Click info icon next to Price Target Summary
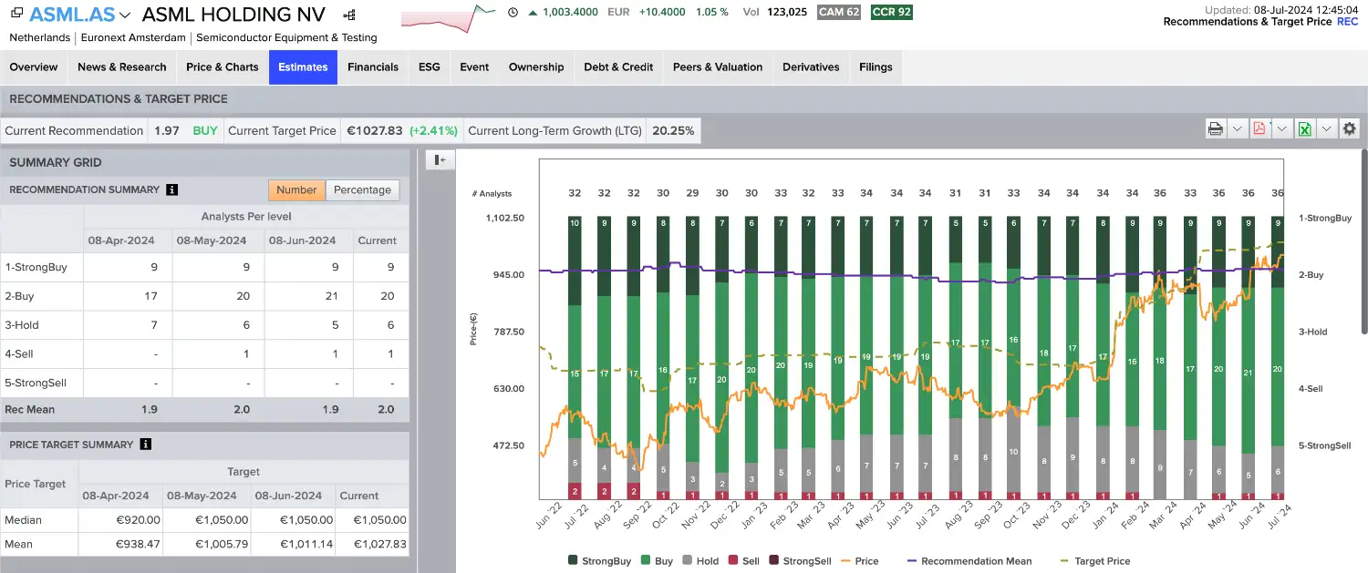This screenshot has width=1368, height=573. 146,445
